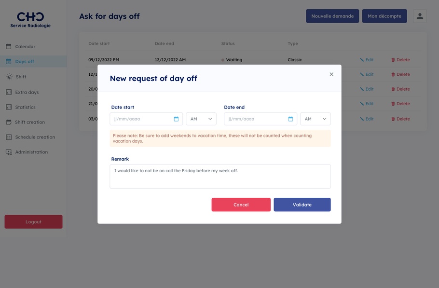
Task: Select Days off in the sidebar
Action: [x=25, y=62]
